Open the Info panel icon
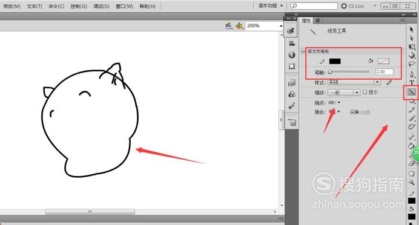 [292, 54]
